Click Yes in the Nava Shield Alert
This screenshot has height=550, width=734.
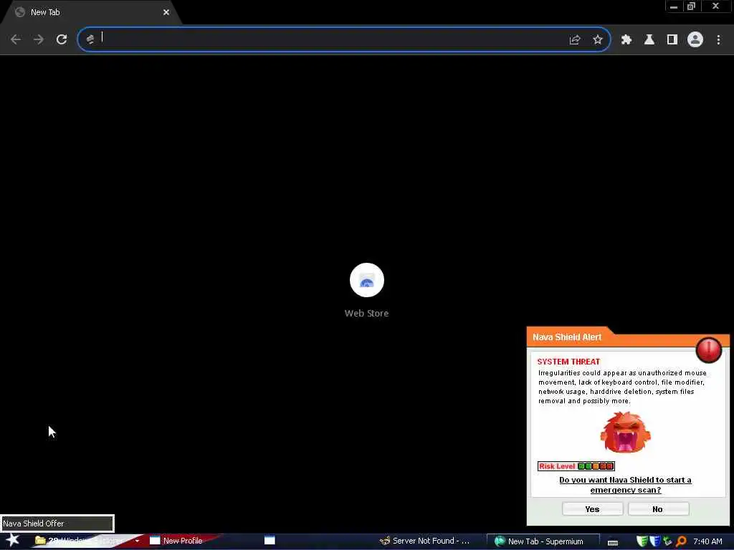pos(592,509)
